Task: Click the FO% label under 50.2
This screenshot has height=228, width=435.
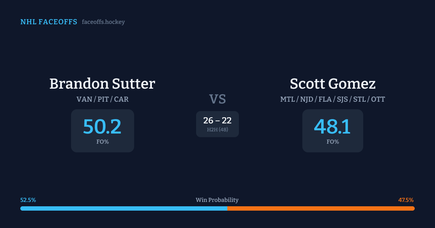Action: pos(102,142)
